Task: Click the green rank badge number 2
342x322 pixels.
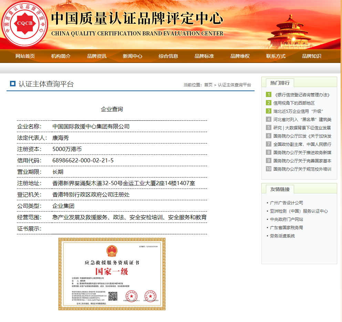Action: [269, 103]
